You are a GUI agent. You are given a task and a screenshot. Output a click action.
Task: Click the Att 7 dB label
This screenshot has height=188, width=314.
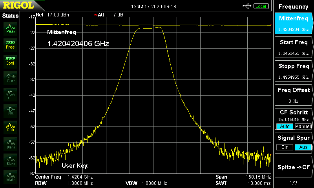click(109, 15)
